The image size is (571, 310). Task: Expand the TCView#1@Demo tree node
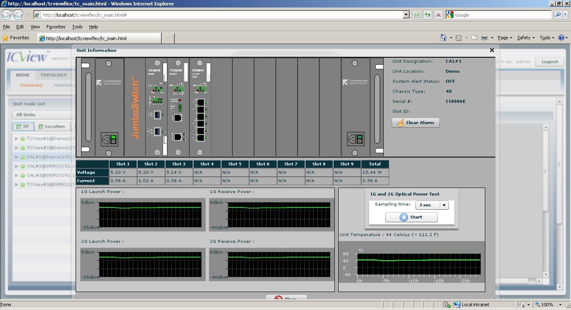pos(16,139)
